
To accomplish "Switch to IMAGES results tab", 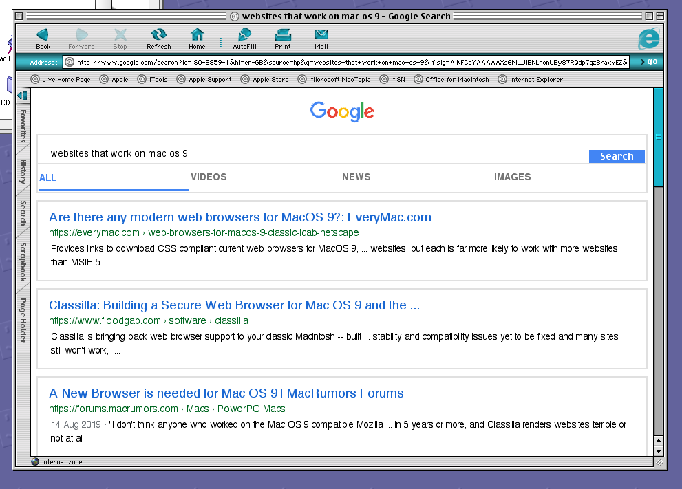I will pos(513,177).
